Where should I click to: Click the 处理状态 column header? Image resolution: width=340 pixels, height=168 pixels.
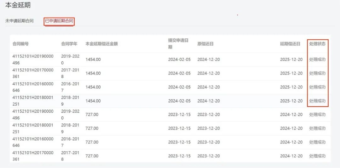(x=317, y=44)
